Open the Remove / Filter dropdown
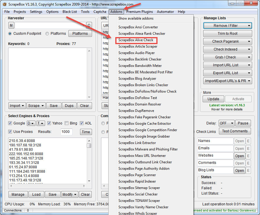260x215 pixels. pyautogui.click(x=227, y=26)
